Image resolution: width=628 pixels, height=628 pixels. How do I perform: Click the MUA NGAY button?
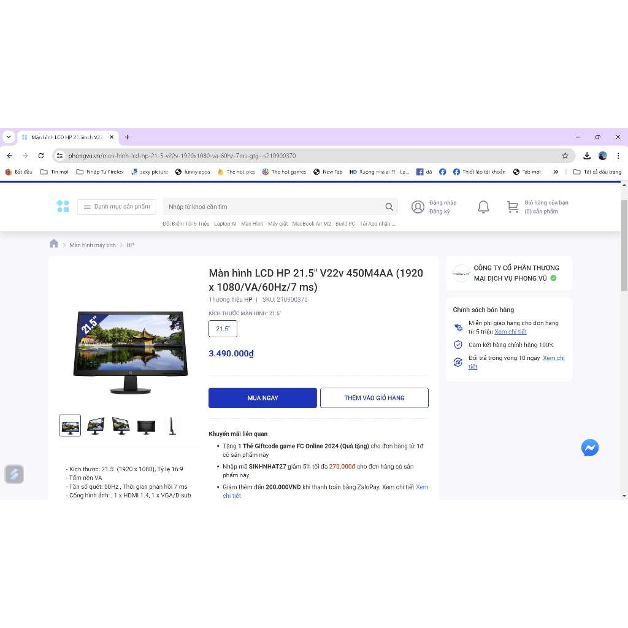[x=262, y=398]
